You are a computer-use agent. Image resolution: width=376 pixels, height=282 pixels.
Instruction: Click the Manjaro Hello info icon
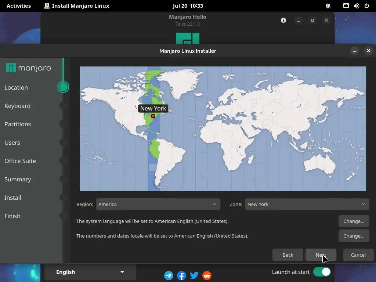click(x=283, y=20)
